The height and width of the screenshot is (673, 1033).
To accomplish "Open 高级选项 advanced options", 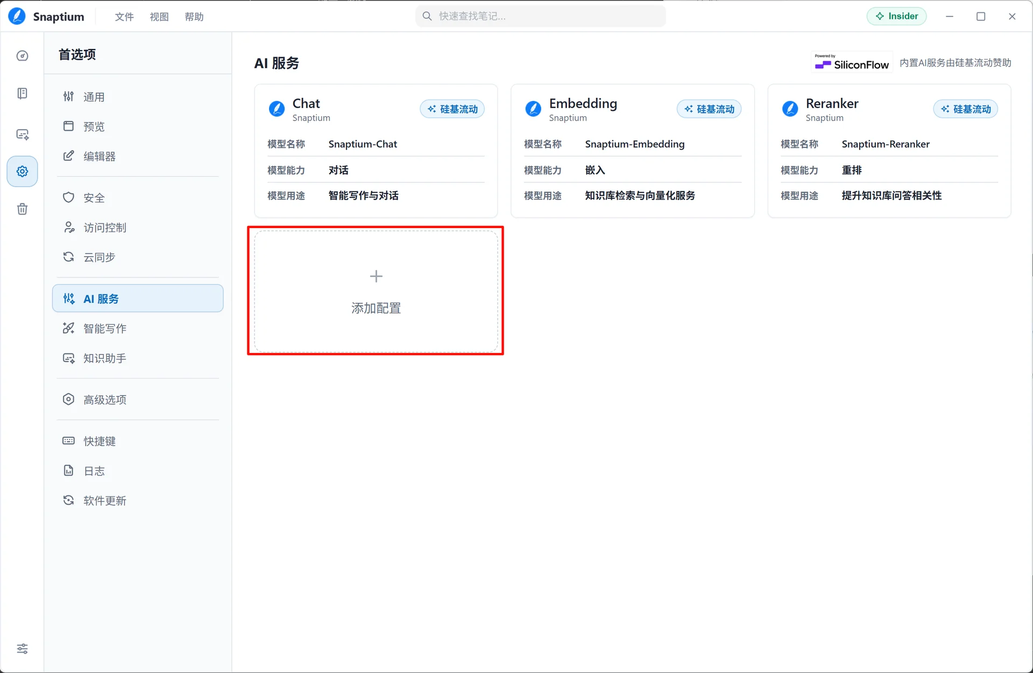I will (x=138, y=400).
